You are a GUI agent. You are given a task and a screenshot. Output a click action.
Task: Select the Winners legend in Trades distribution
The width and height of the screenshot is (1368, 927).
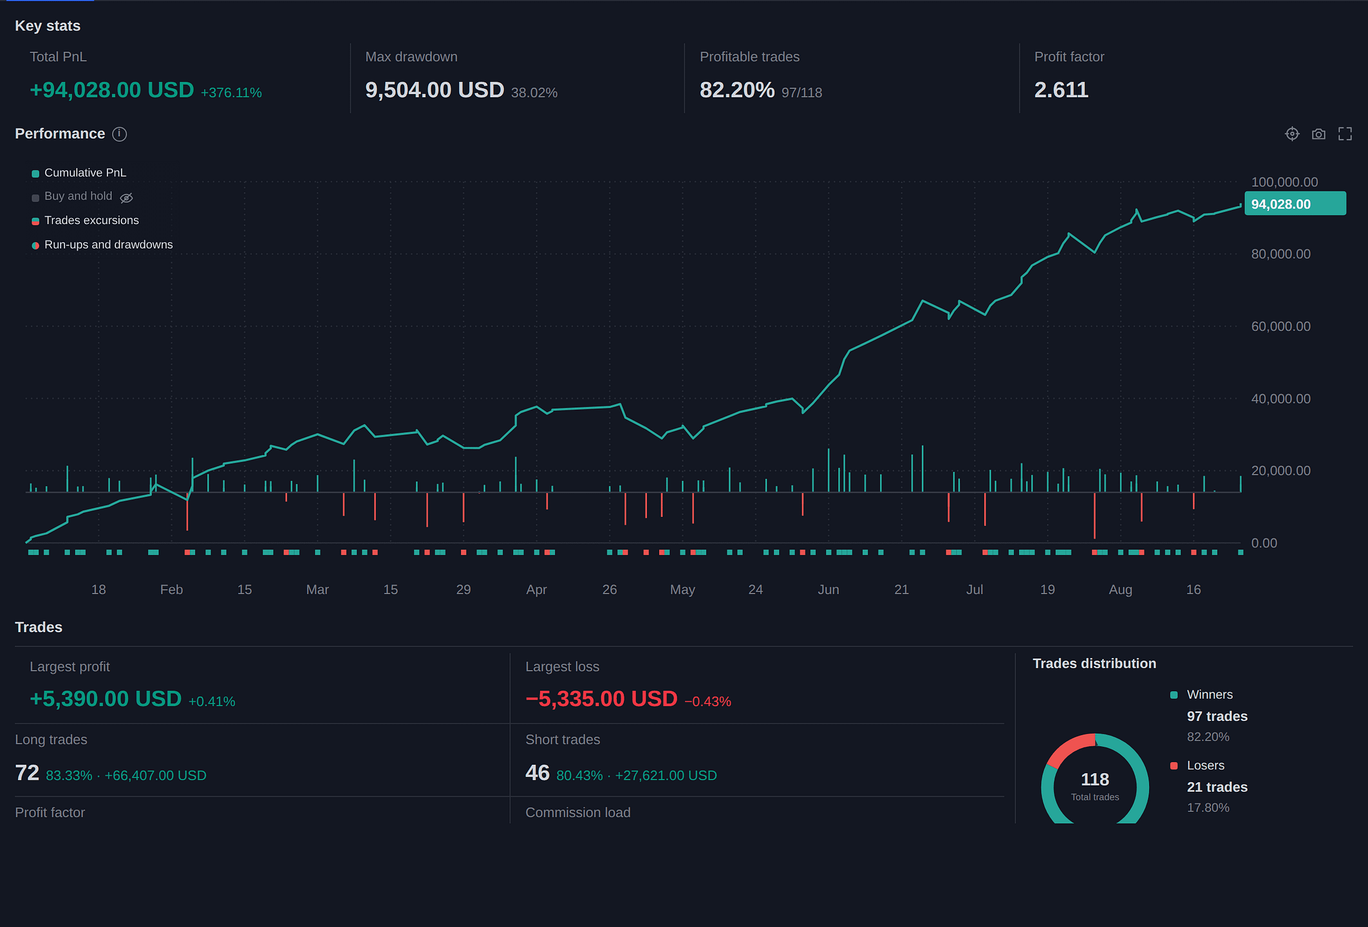click(1209, 695)
